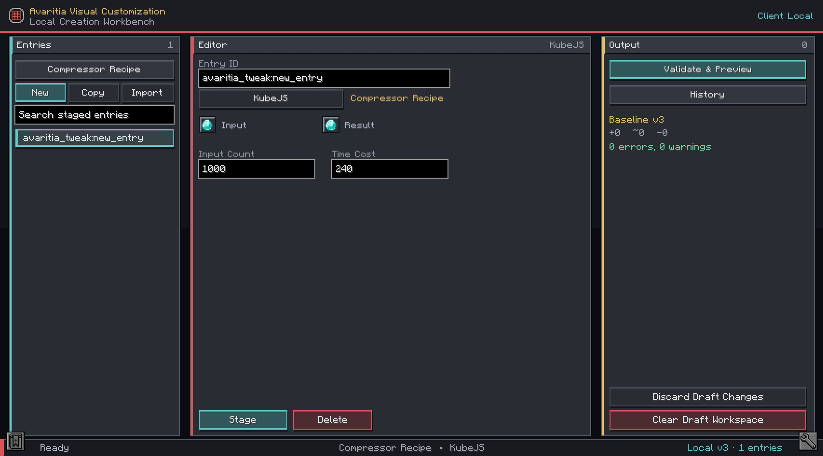
Task: Clear Draft Workspace
Action: coord(708,420)
